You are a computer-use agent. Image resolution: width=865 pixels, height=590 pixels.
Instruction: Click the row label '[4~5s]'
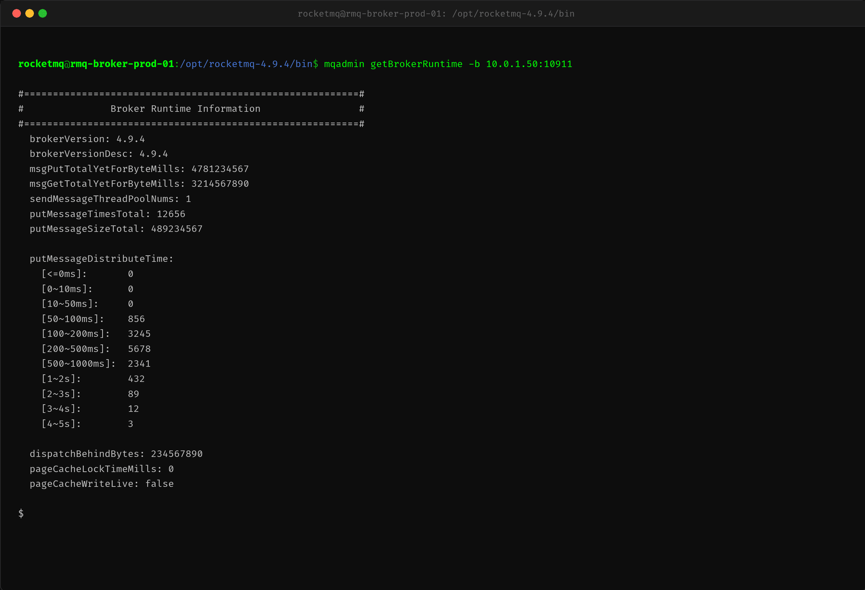click(x=61, y=424)
